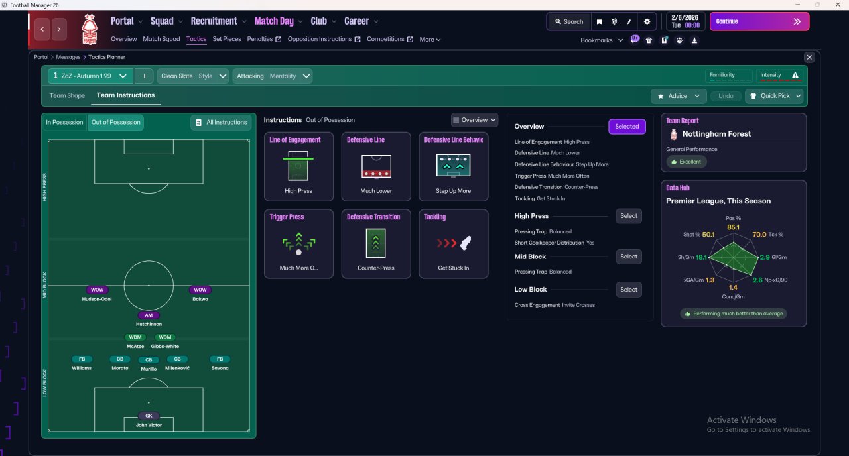The width and height of the screenshot is (849, 456).
Task: Select the Tackling Get Stuck In card
Action: pos(454,244)
